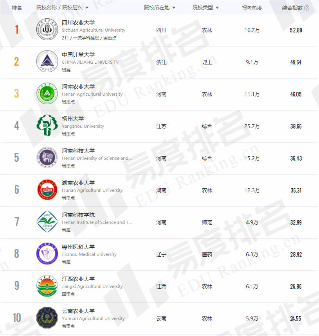Click the Henan Agricultural University logo

[47, 94]
